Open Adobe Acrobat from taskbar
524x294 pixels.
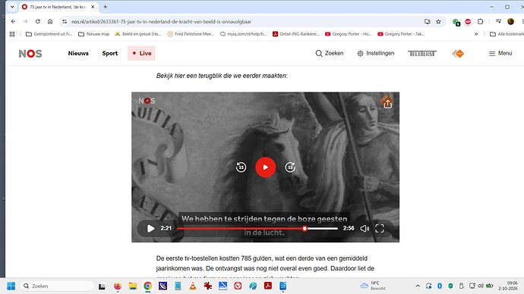click(268, 286)
